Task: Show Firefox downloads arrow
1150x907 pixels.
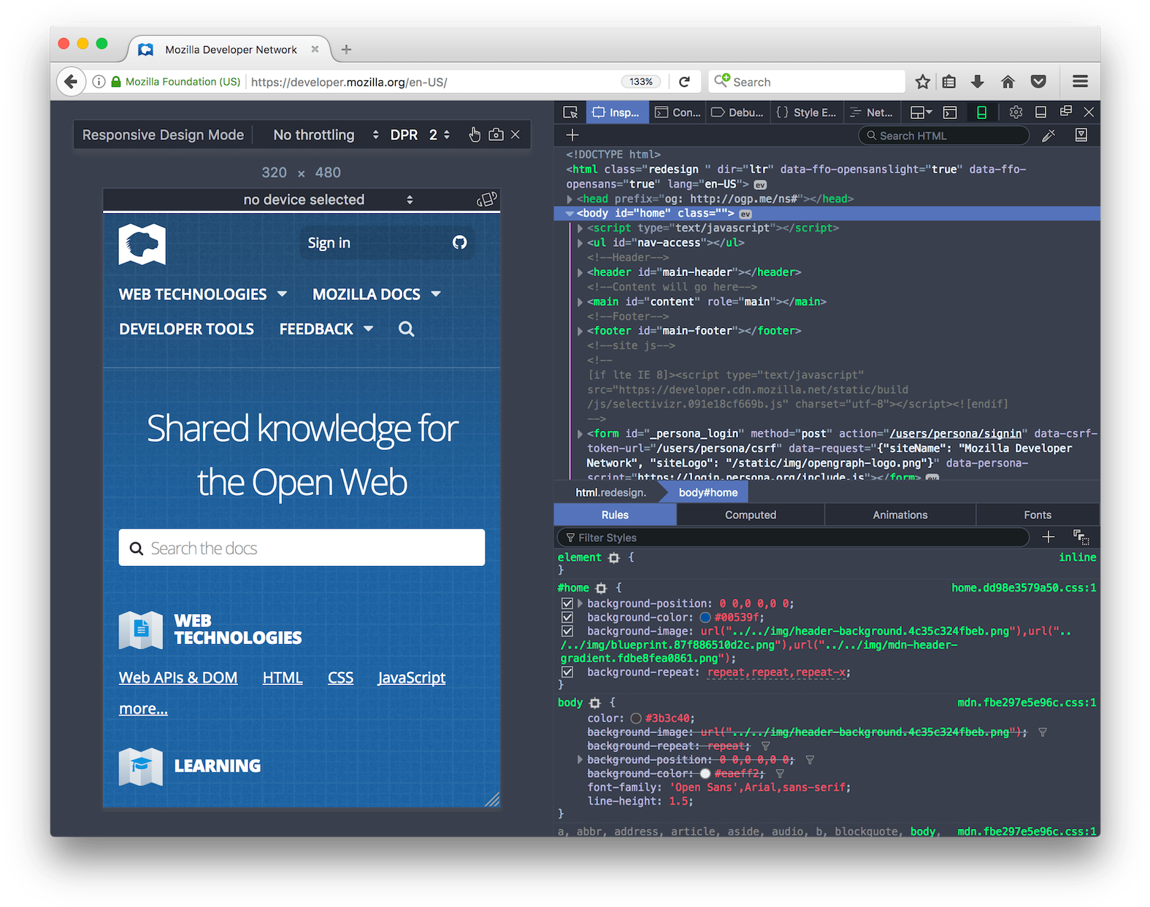Action: [x=978, y=82]
